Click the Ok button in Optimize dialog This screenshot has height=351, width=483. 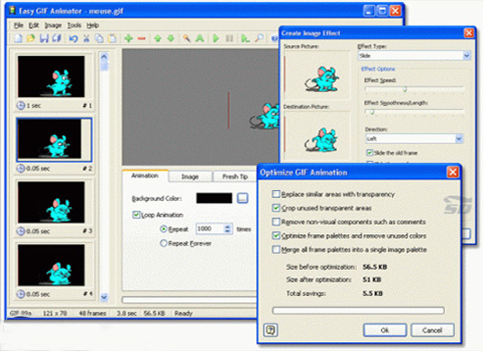[x=385, y=330]
